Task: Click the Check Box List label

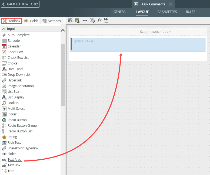Action: [18, 58]
